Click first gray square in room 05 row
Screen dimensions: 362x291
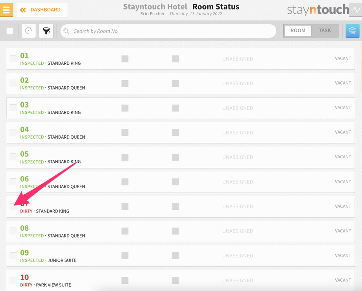click(125, 157)
